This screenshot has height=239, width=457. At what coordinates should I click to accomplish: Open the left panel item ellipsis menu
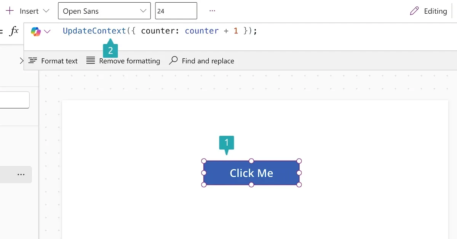click(21, 175)
